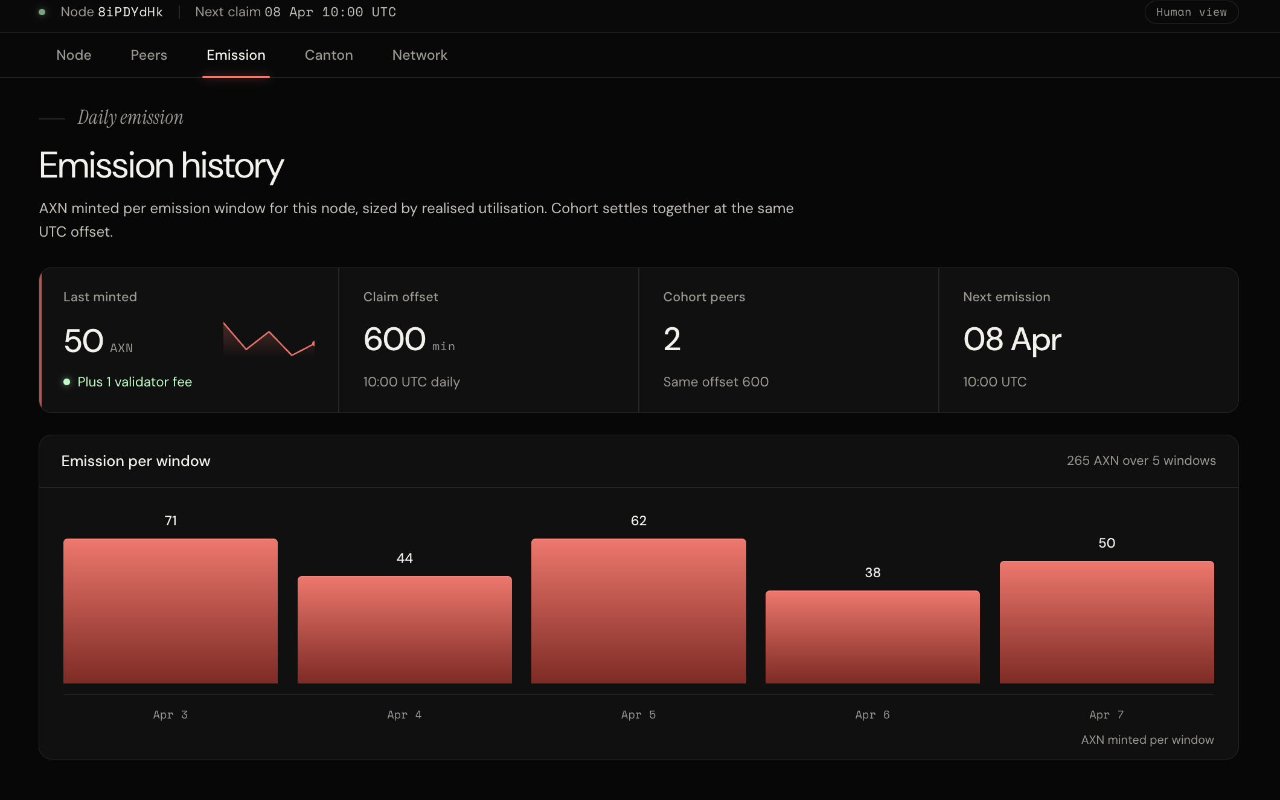Screen dimensions: 1280x800
Task: Click the Apr 4 bar with 44
Action: tap(405, 630)
